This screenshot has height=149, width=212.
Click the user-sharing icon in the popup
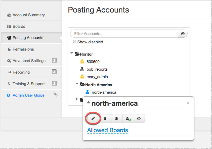pyautogui.click(x=128, y=118)
